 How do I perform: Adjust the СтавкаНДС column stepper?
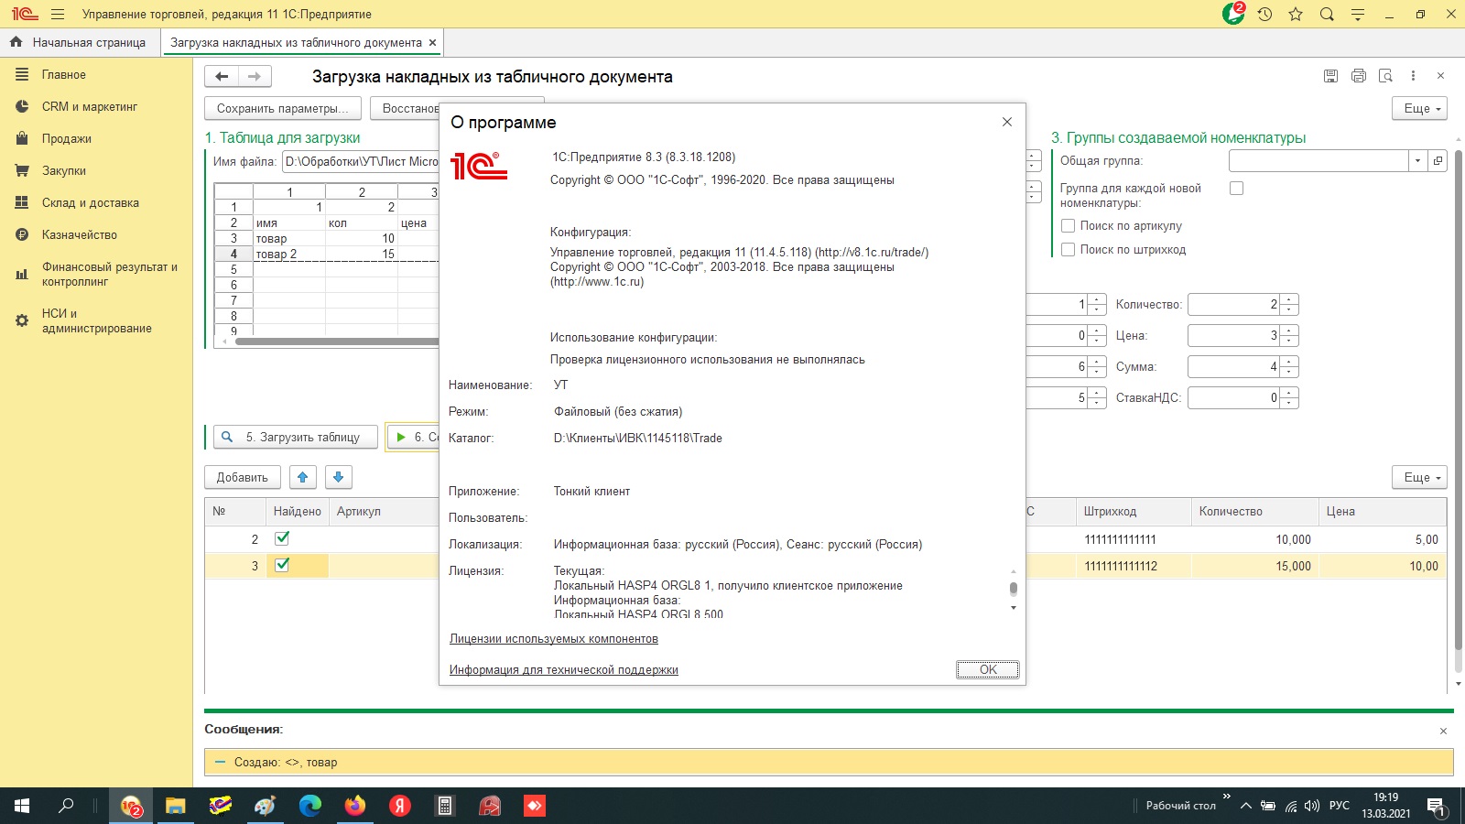1289,397
